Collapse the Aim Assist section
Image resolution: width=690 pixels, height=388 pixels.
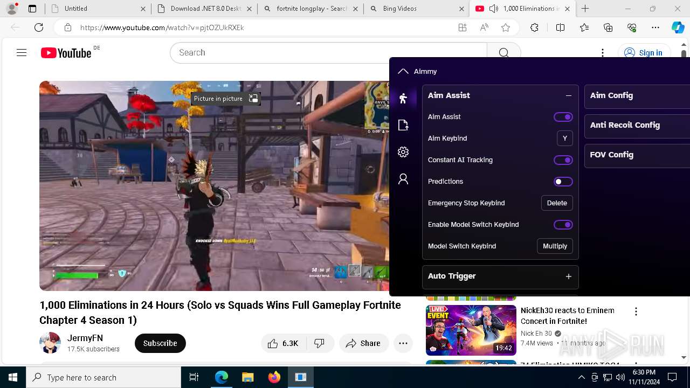coord(568,95)
